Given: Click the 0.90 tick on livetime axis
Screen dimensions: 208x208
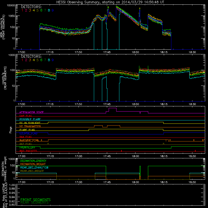Looking at the screenshot, I should point(12,205).
